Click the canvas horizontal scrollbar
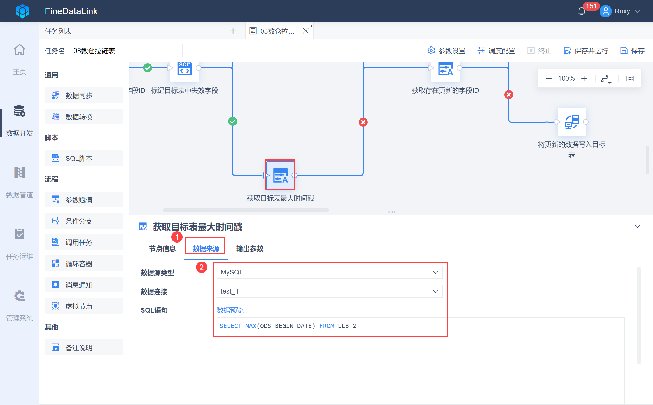 pos(246,210)
